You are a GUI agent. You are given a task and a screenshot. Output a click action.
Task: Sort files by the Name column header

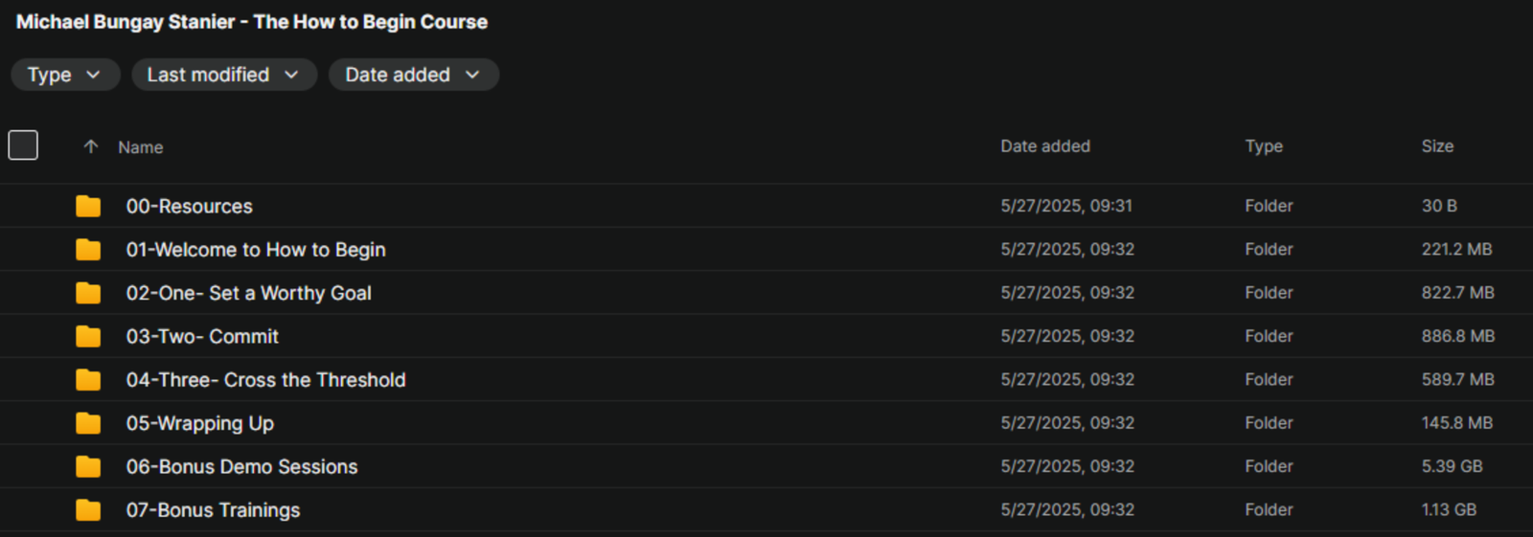(141, 147)
